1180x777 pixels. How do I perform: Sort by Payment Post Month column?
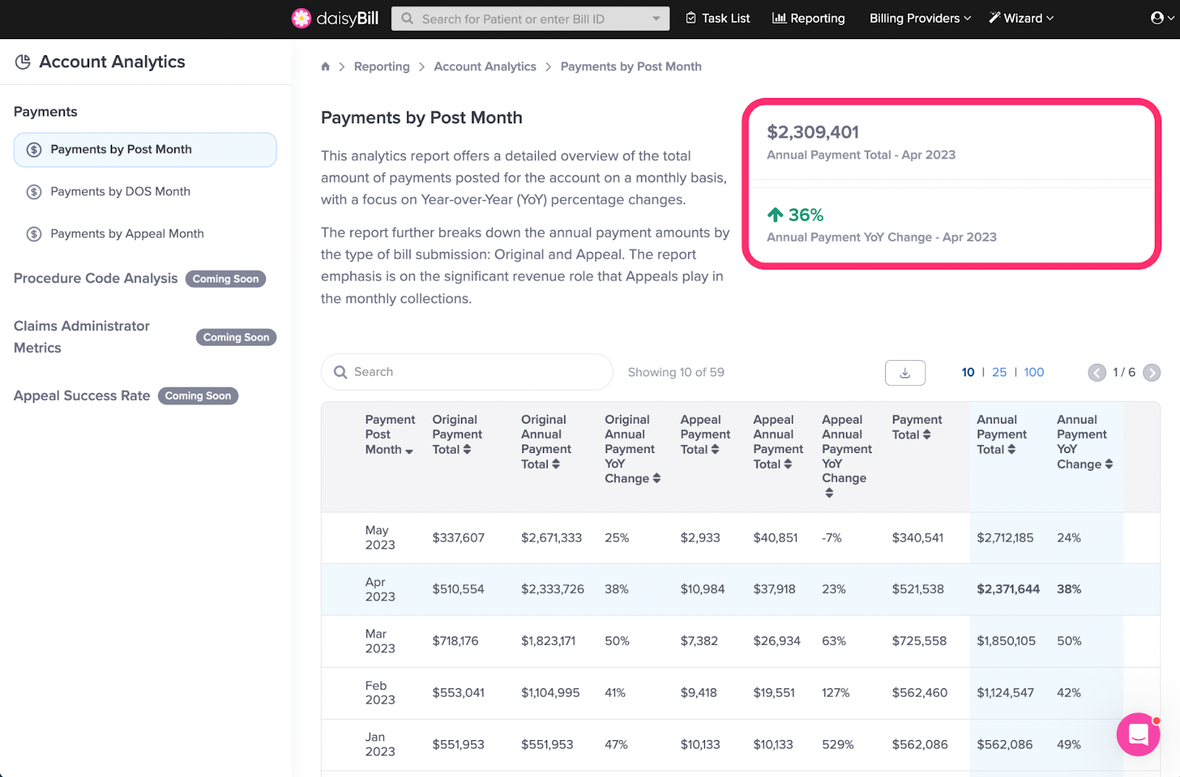coord(389,435)
